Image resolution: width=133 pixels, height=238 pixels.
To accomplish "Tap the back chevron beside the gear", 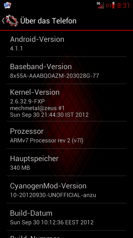I will (3, 21).
